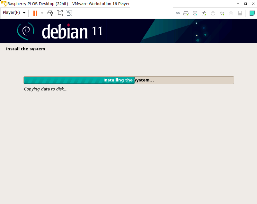Close the VMware Player window

253,4
